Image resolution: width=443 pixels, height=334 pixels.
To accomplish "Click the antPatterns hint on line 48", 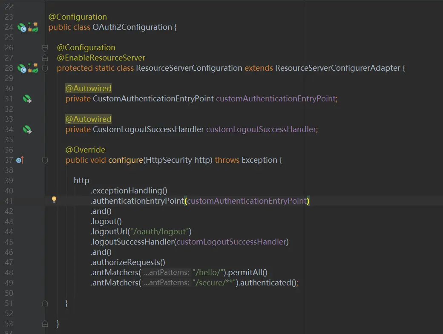I will pyautogui.click(x=167, y=273).
